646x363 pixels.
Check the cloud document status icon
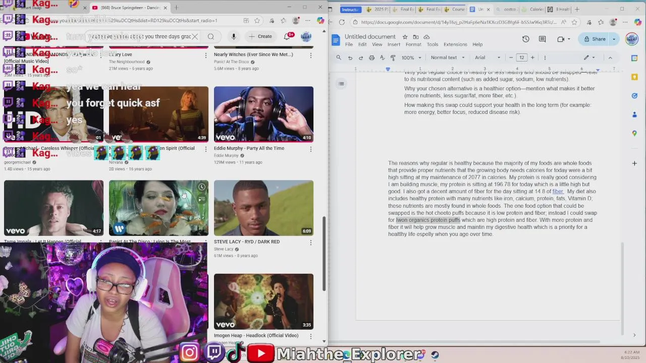(x=426, y=37)
